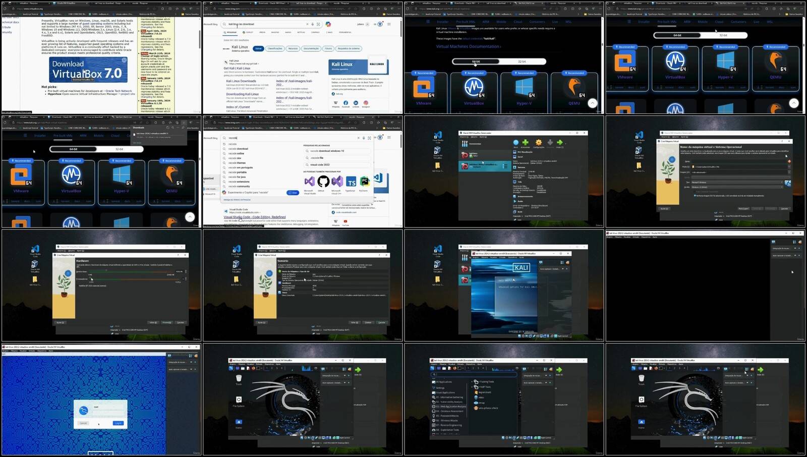This screenshot has width=807, height=457.
Task: Open the Kali Linux Downloads sublink
Action: tap(241, 81)
